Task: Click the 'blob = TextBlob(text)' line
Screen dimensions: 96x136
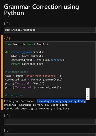Action: (27, 56)
